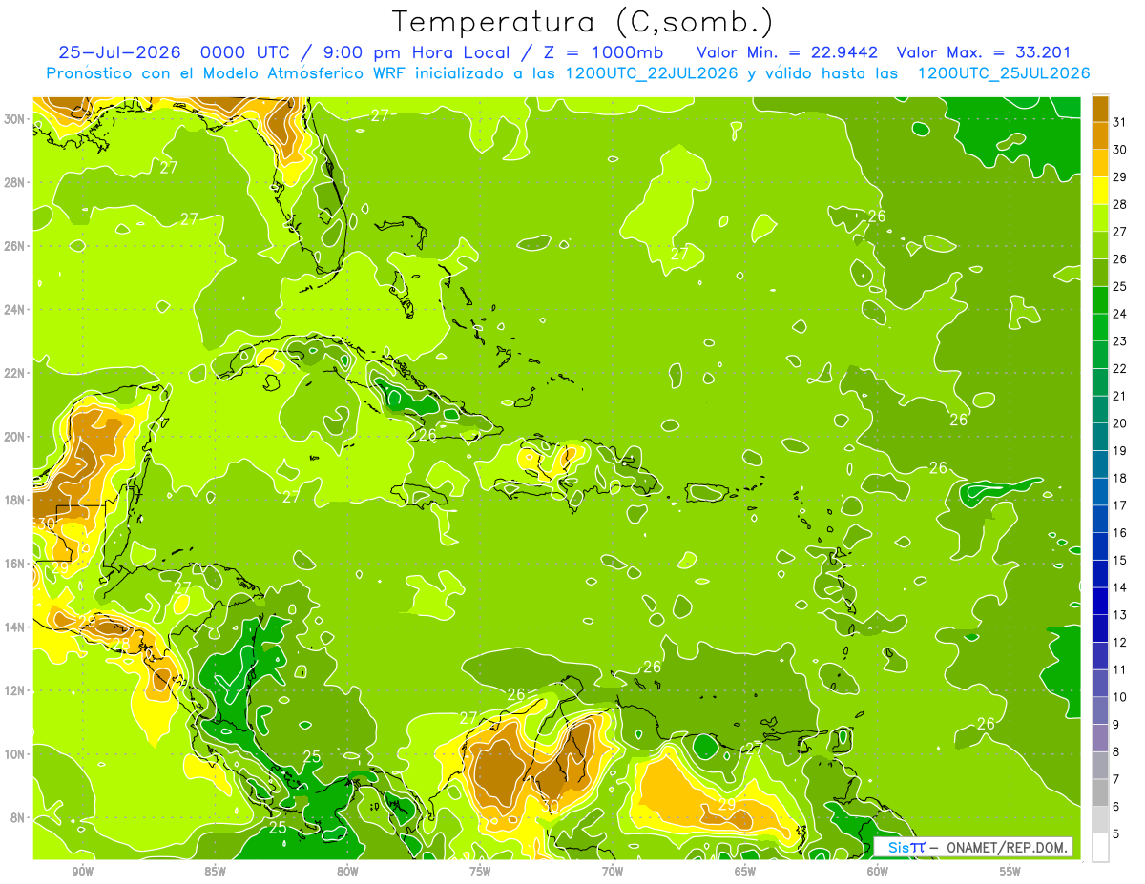
Task: Click the '80W' longitude axis label
Action: tap(347, 872)
